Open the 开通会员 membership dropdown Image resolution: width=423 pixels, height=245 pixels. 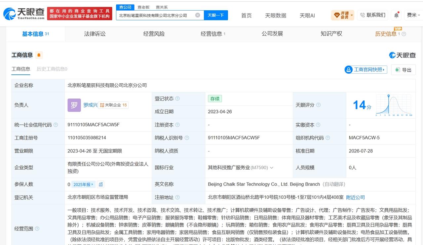tap(343, 15)
